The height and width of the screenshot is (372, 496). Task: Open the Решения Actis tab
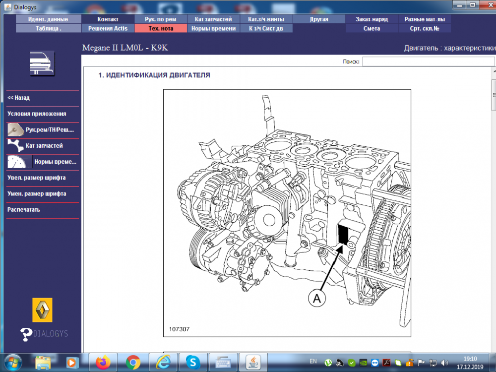[108, 28]
